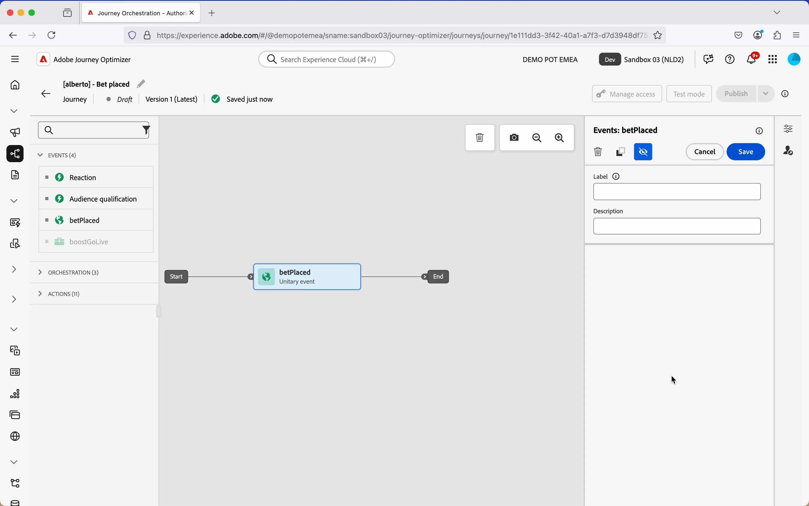The height and width of the screenshot is (506, 809).
Task: Click the Label info icon
Action: [x=616, y=177]
